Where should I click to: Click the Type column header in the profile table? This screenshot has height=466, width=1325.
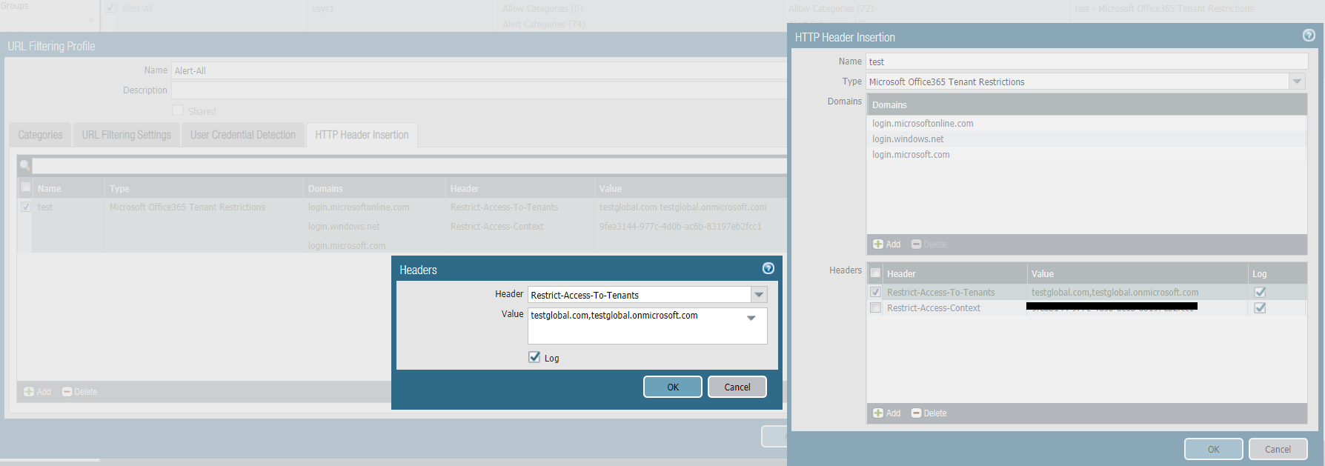pyautogui.click(x=204, y=188)
